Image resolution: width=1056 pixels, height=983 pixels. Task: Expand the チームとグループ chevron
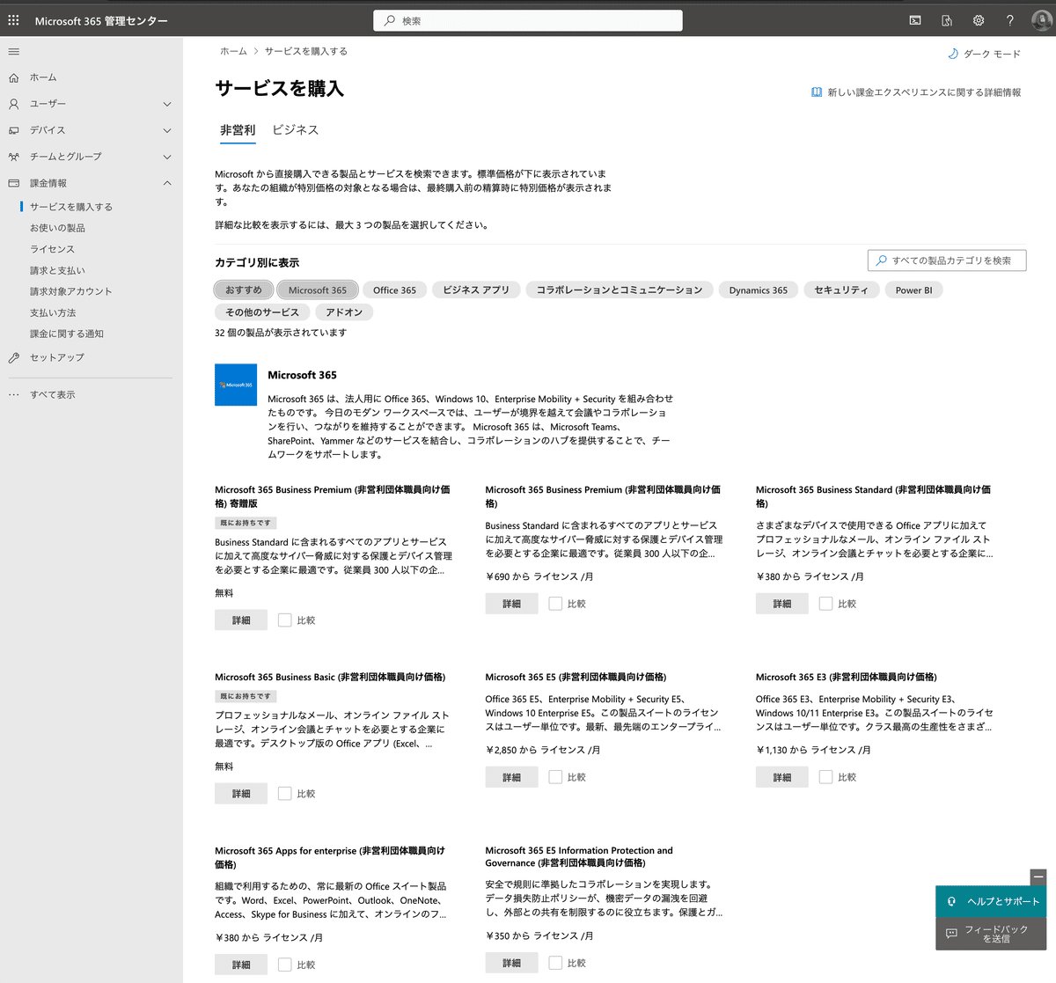tap(167, 157)
